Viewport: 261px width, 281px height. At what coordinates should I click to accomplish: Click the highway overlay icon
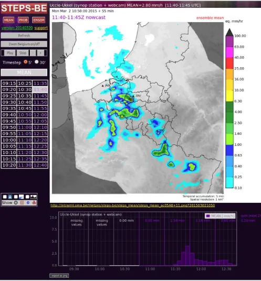pyautogui.click(x=10, y=197)
